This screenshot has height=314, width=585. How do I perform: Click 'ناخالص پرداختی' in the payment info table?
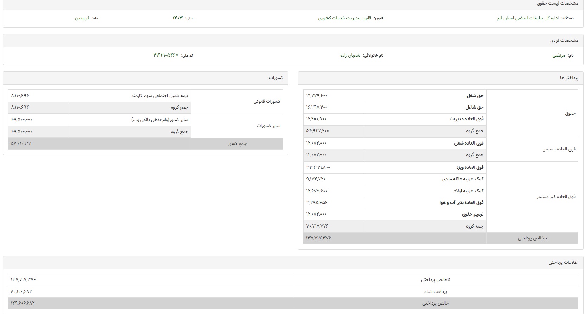click(435, 280)
